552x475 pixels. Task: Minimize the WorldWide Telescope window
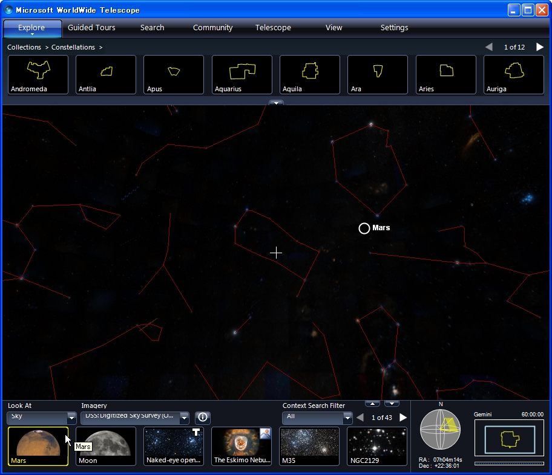(514, 10)
